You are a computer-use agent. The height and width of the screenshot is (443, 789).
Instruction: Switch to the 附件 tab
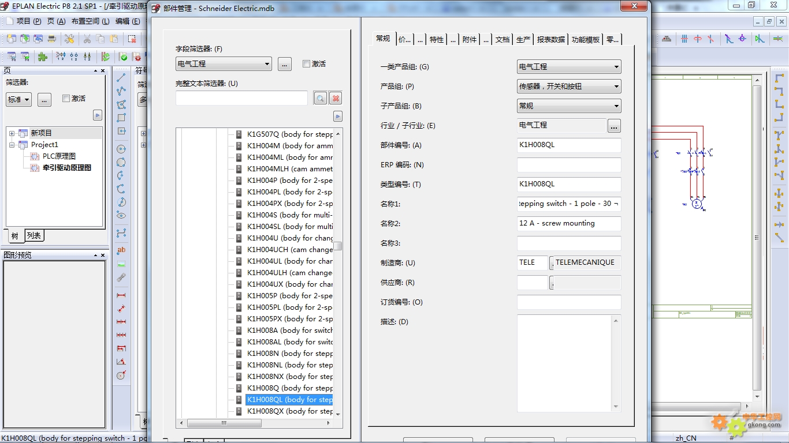pyautogui.click(x=470, y=39)
